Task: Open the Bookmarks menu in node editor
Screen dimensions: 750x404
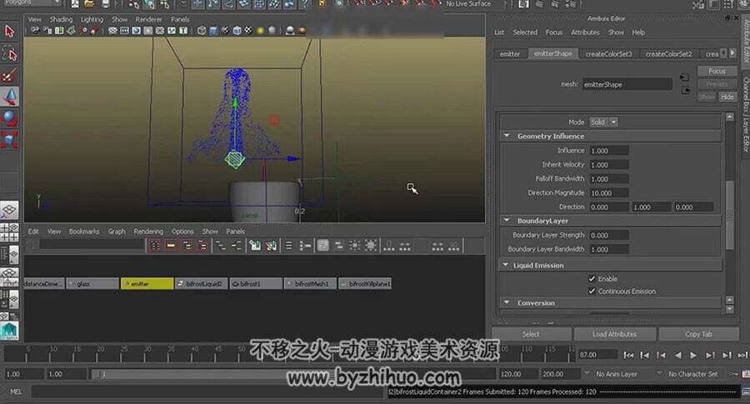Action: [84, 232]
